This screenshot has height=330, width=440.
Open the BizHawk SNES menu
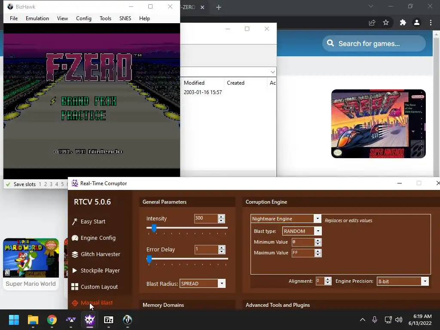[x=125, y=18]
